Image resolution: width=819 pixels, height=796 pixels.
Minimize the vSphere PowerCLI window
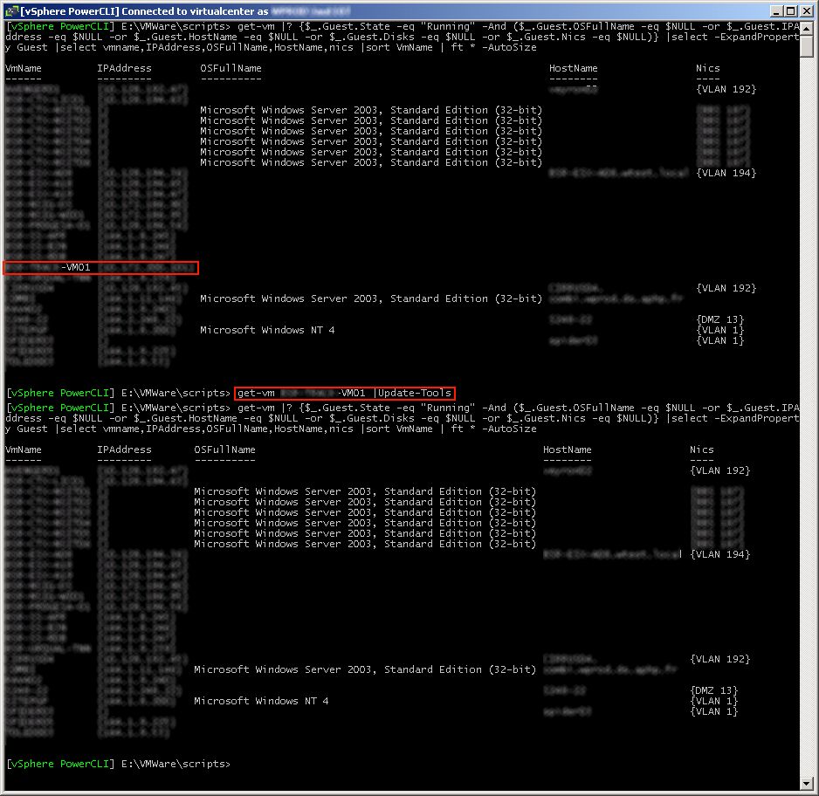(x=777, y=11)
